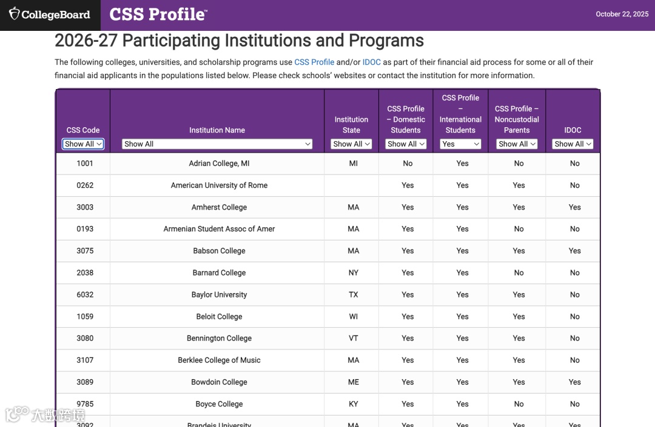
Task: Click Adrian College's Domestic Students No value
Action: tap(408, 164)
